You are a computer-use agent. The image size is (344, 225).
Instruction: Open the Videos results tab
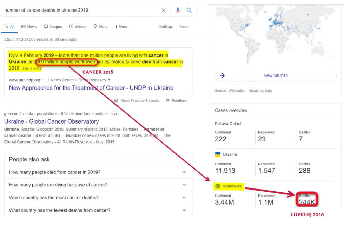coord(78,27)
